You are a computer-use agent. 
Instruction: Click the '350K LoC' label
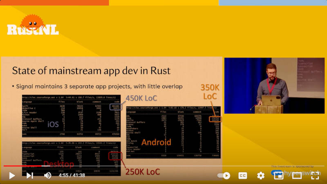(210, 92)
